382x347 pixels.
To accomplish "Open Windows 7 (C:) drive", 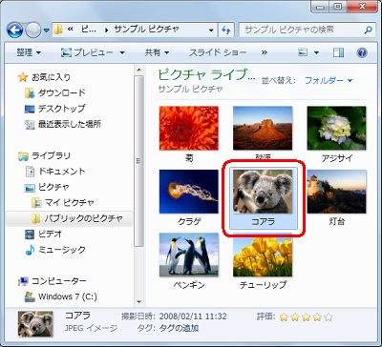I will point(68,296).
